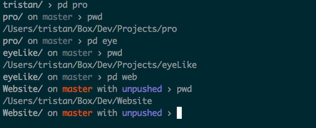Click the prompt arrow after 'tristan/'
This screenshot has width=316, height=128.
[x=50, y=6]
